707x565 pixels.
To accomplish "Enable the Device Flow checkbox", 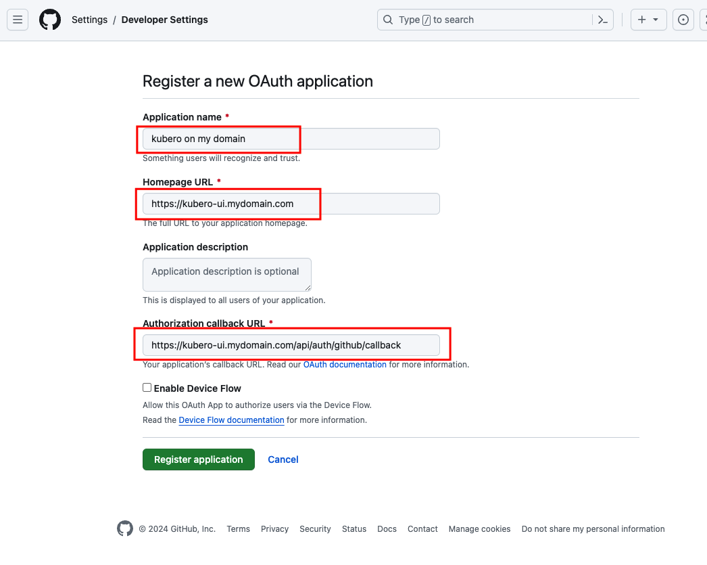I will coord(147,388).
